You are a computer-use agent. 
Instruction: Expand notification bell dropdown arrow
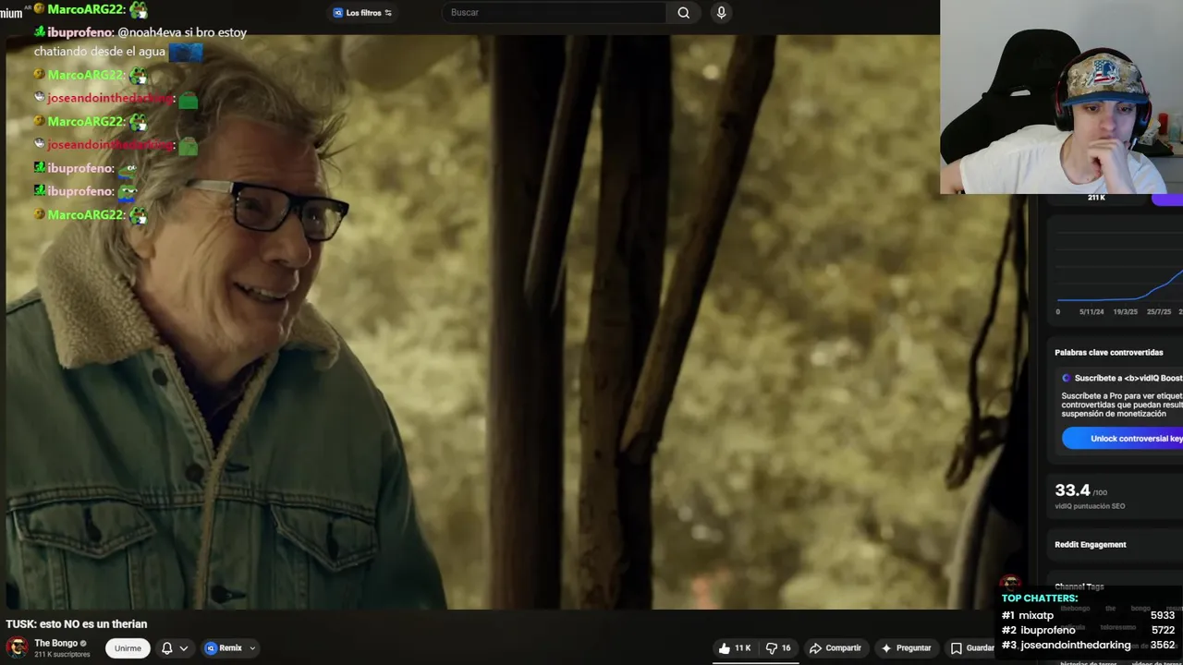pyautogui.click(x=184, y=648)
